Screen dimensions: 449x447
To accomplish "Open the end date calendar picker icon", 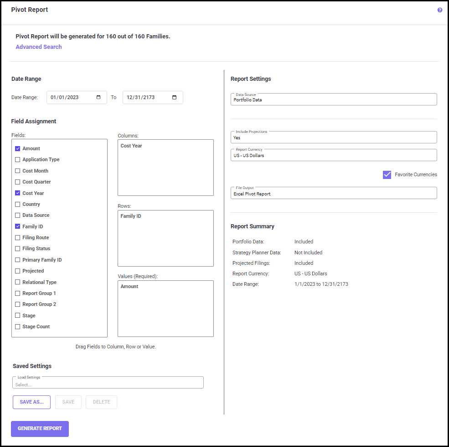I will click(175, 97).
